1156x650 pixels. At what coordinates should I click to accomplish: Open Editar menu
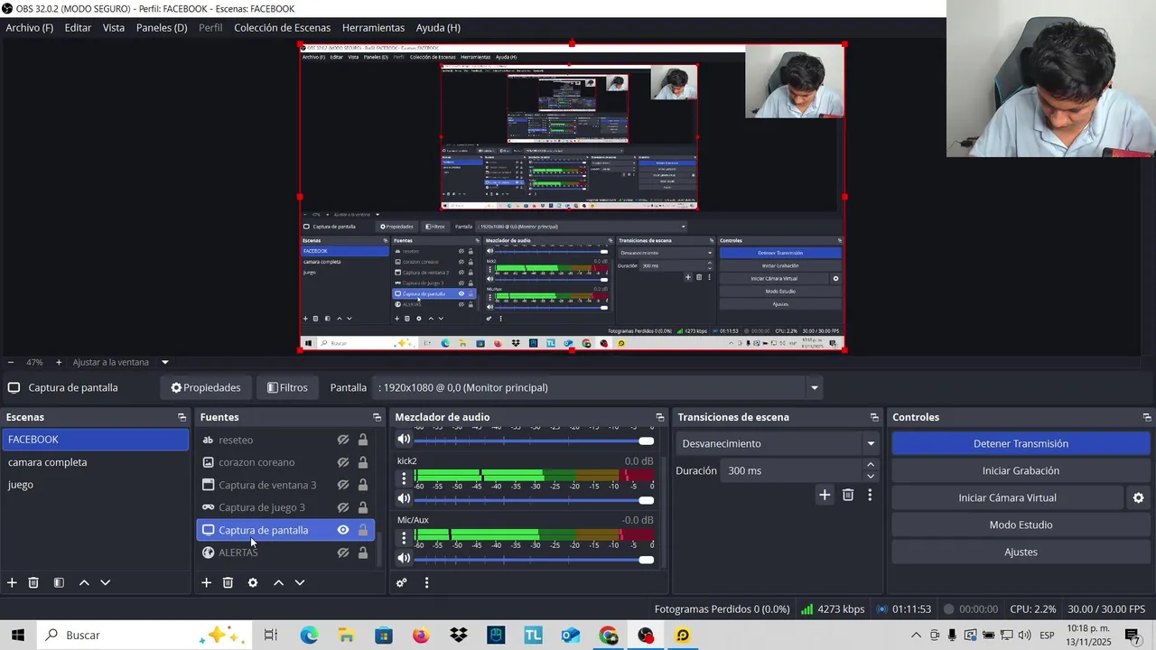(78, 28)
